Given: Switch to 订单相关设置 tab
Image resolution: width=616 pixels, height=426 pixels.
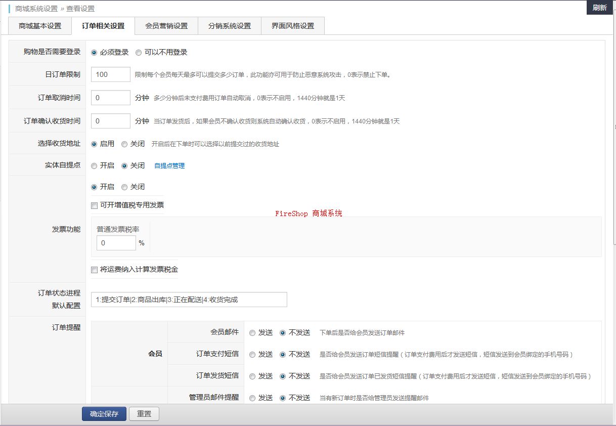Looking at the screenshot, I should click(103, 26).
